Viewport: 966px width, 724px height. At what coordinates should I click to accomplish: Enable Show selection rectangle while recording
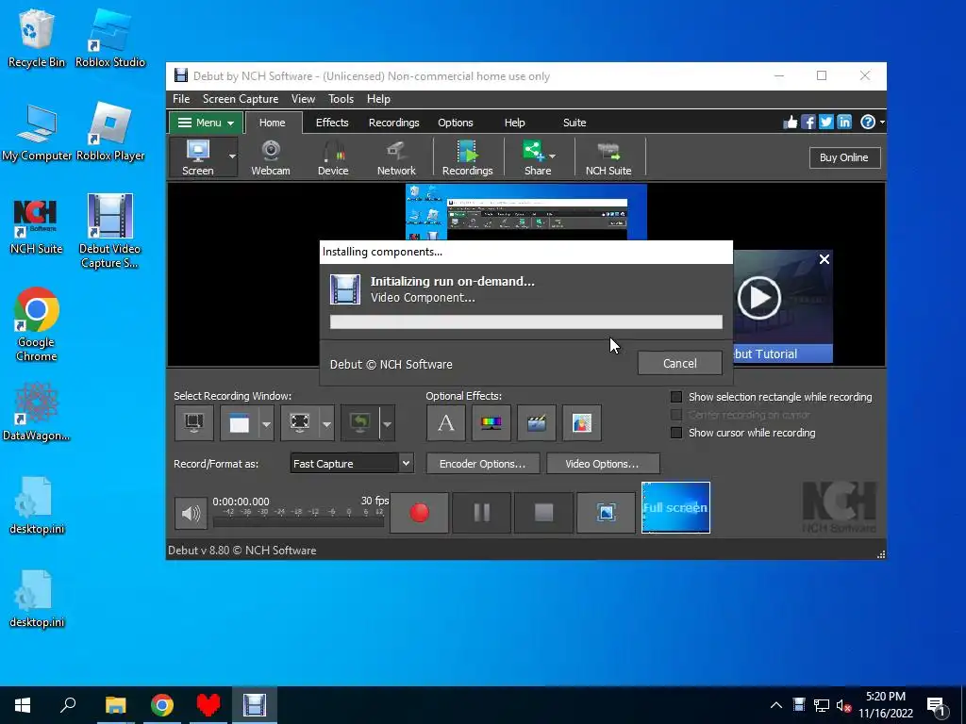[x=676, y=397]
